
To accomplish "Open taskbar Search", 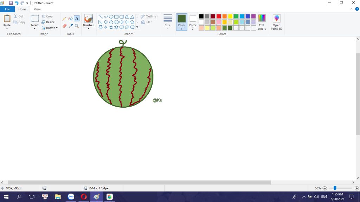I will [19, 197].
